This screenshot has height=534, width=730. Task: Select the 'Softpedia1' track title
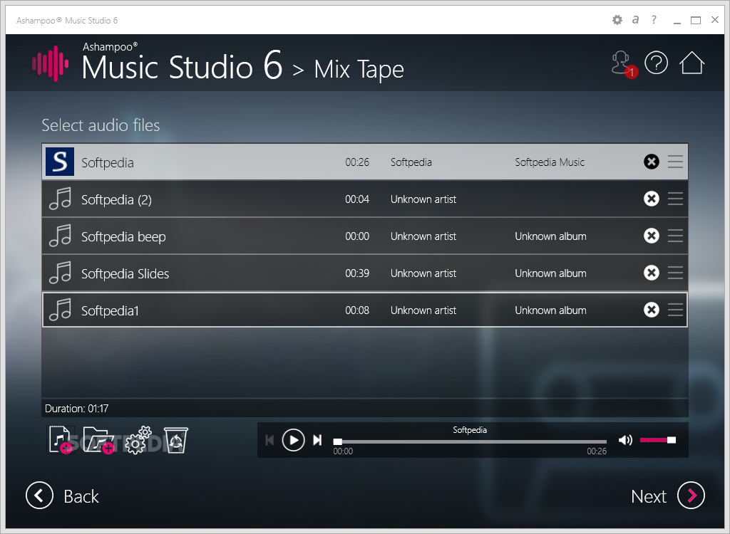[x=110, y=310]
